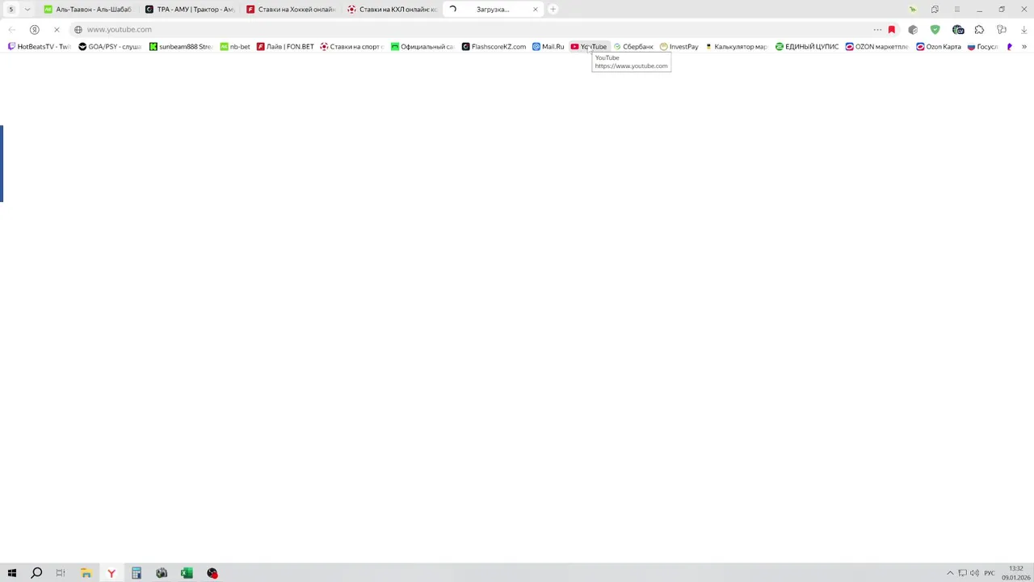Stop loading the page

57,29
